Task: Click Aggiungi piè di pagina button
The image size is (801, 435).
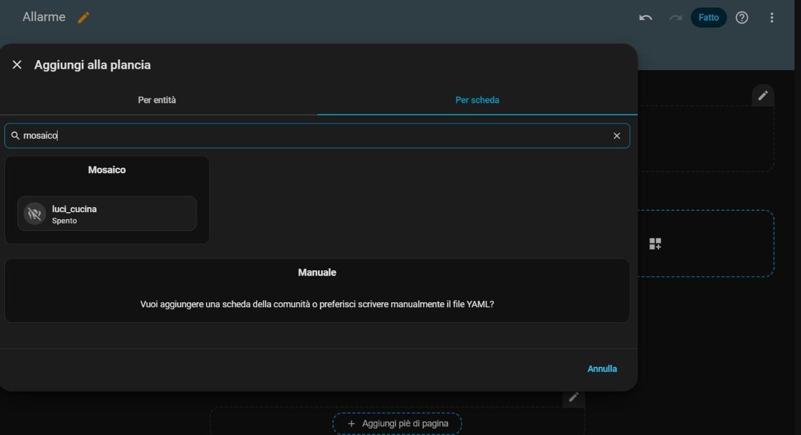Action: [x=397, y=424]
